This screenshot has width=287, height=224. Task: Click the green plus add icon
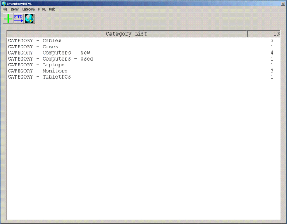[x=8, y=19]
